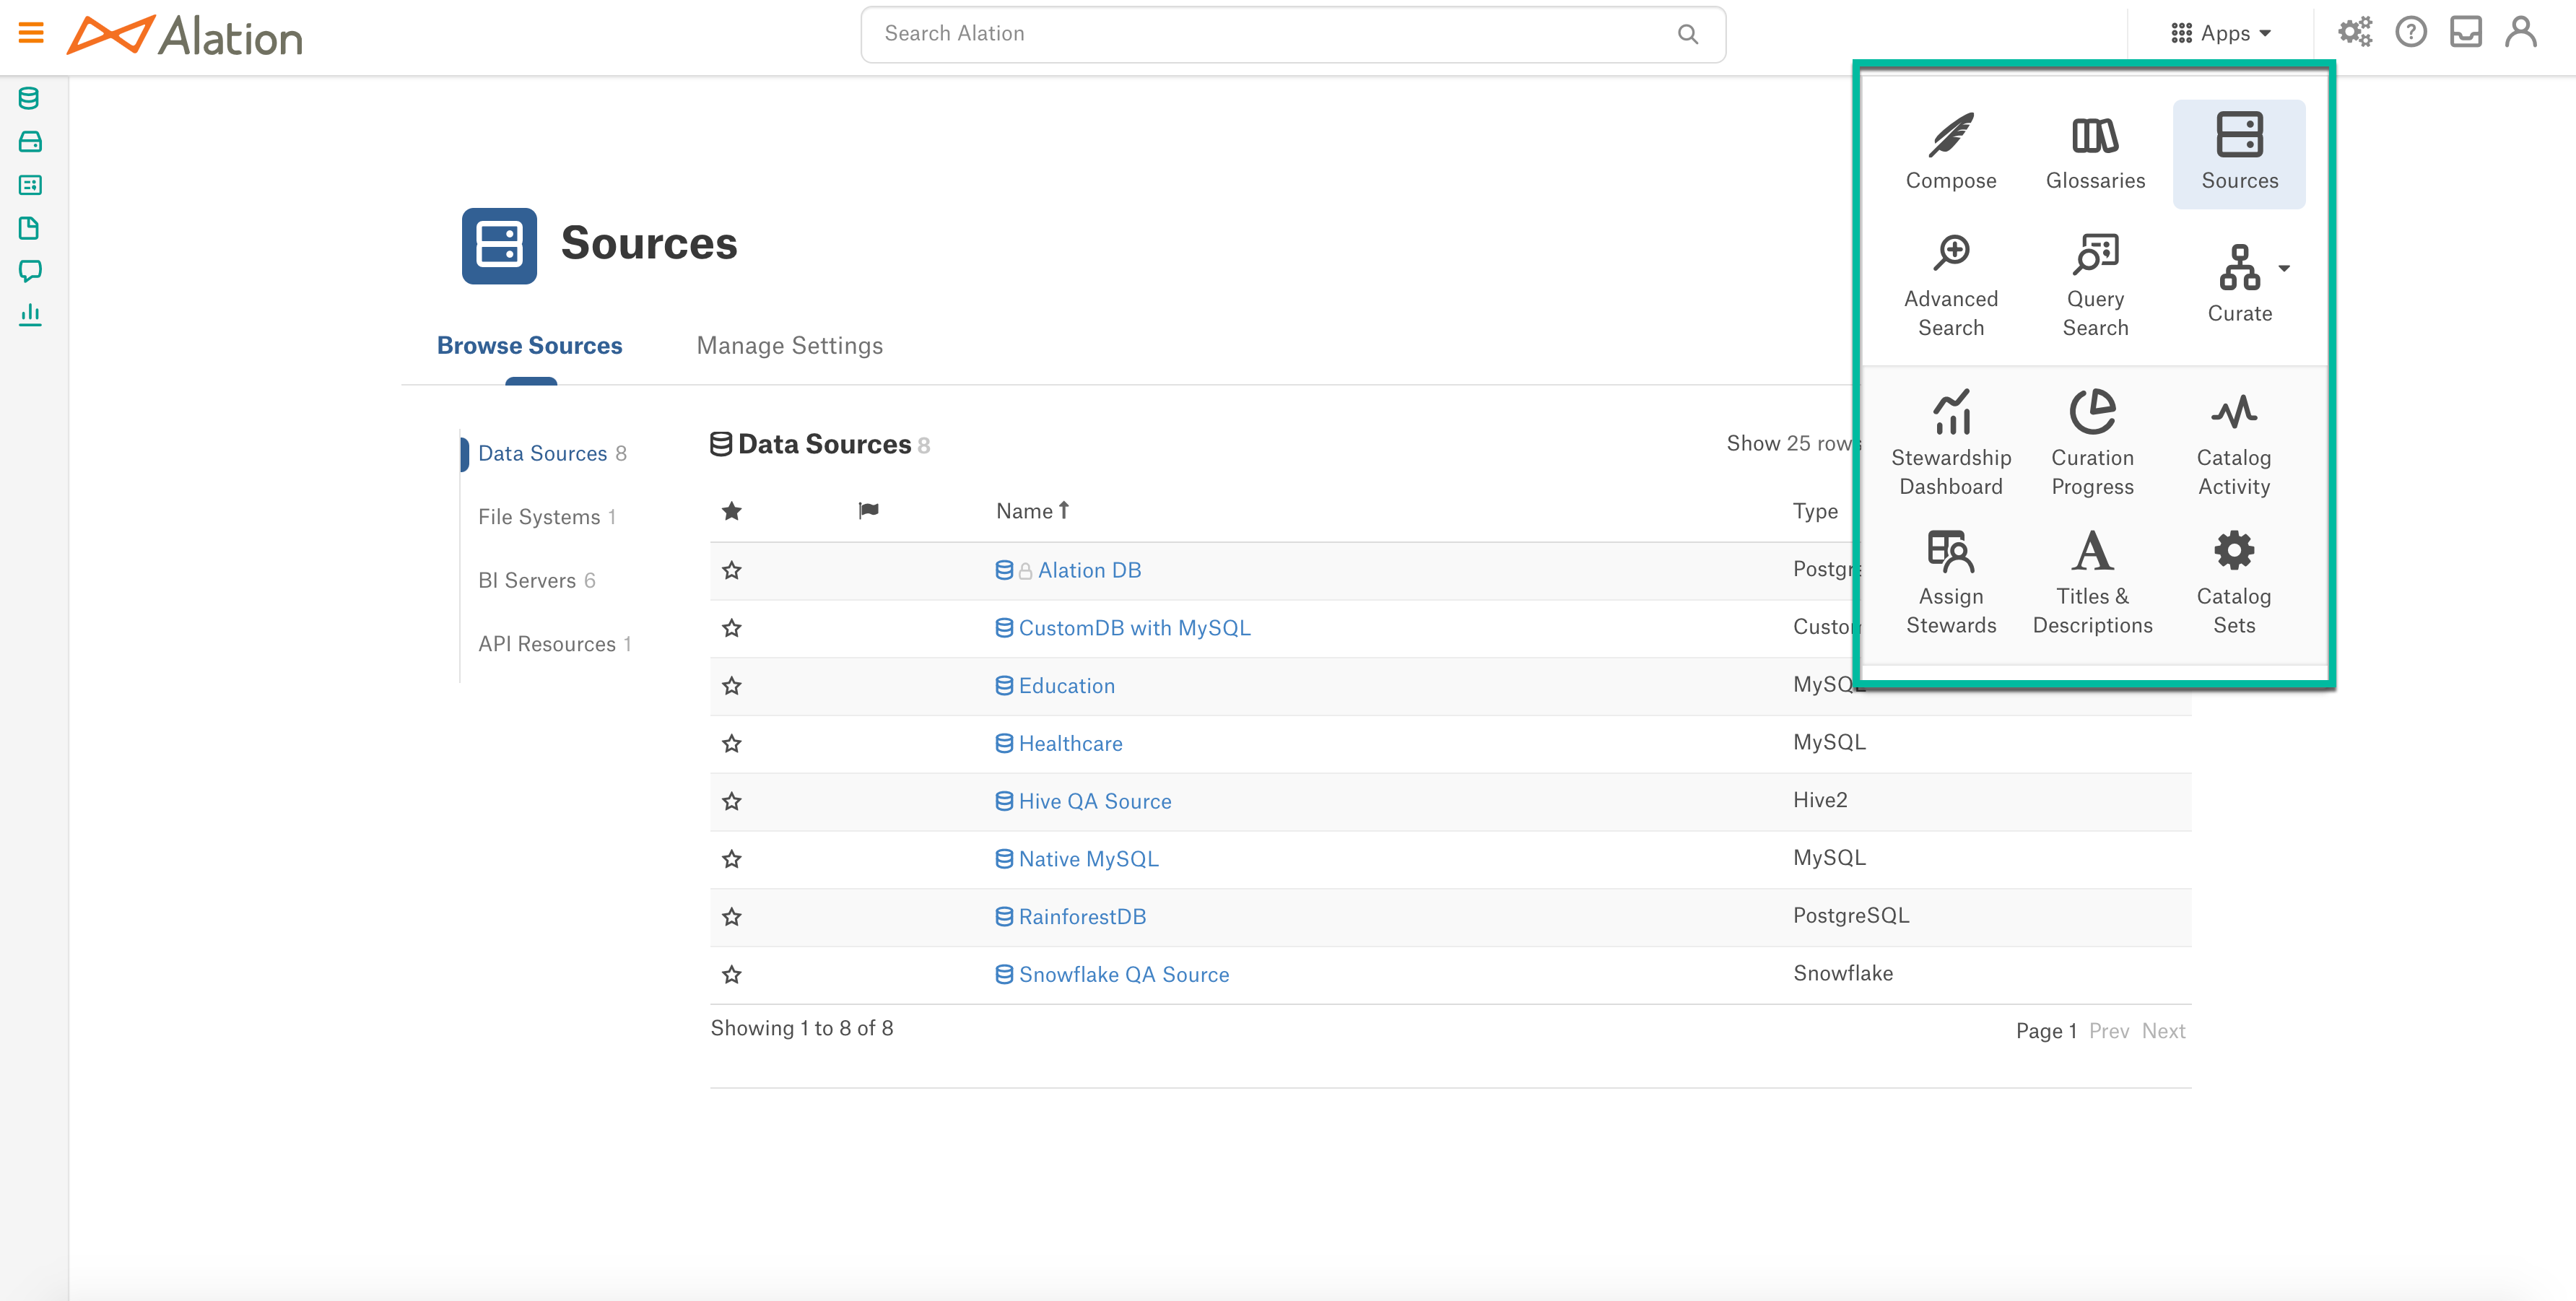
Task: Click the document icon in left sidebar
Action: click(x=29, y=228)
